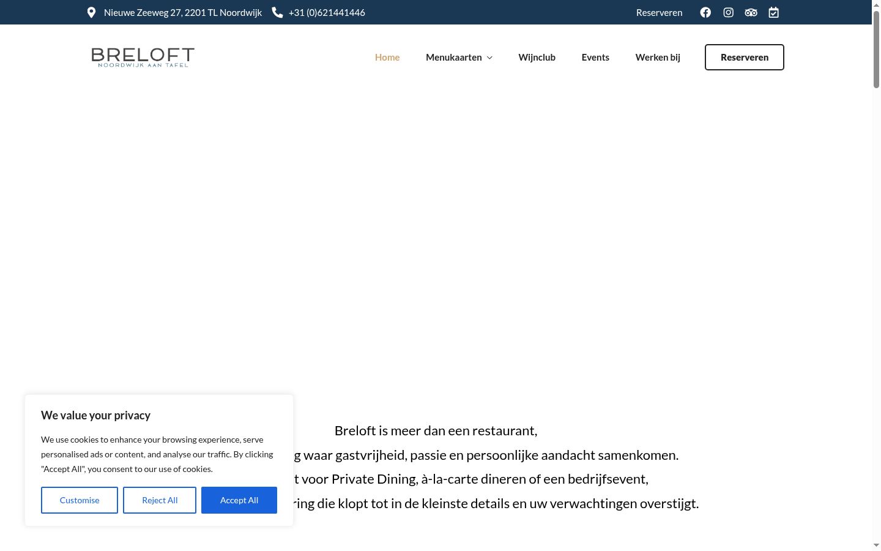Screen dimensions: 881x551
Task: Click the scrollbar down arrow
Action: (876, 545)
